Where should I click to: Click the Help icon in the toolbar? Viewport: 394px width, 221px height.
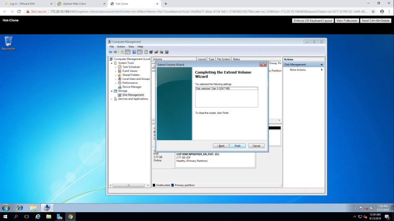134,52
